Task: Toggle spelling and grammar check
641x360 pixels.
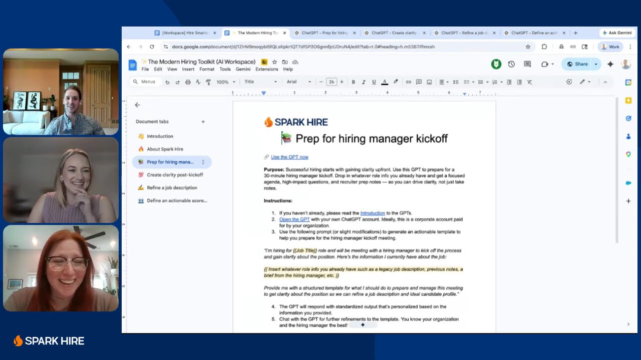Action: click(198, 82)
